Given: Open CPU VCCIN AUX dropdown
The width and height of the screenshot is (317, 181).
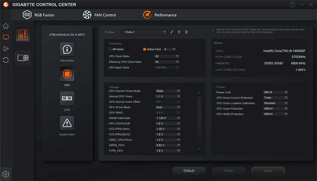Looking at the screenshot, I should tap(168, 124).
